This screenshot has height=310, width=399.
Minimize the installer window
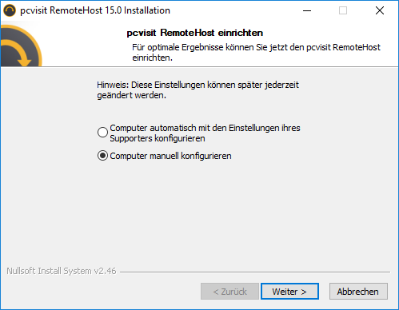[307, 10]
